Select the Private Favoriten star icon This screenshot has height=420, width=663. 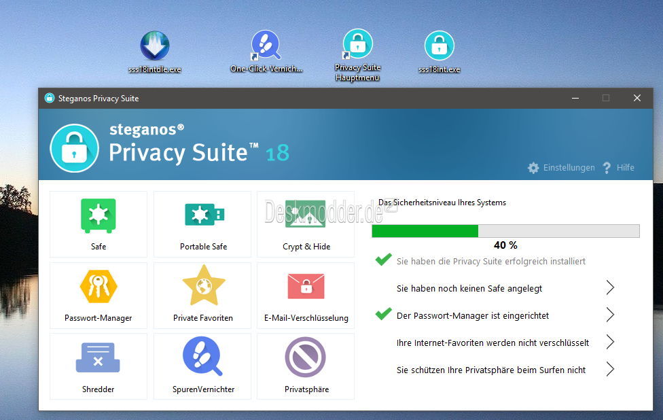point(204,285)
